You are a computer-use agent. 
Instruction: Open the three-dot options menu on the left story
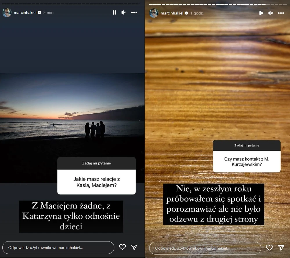(x=134, y=13)
